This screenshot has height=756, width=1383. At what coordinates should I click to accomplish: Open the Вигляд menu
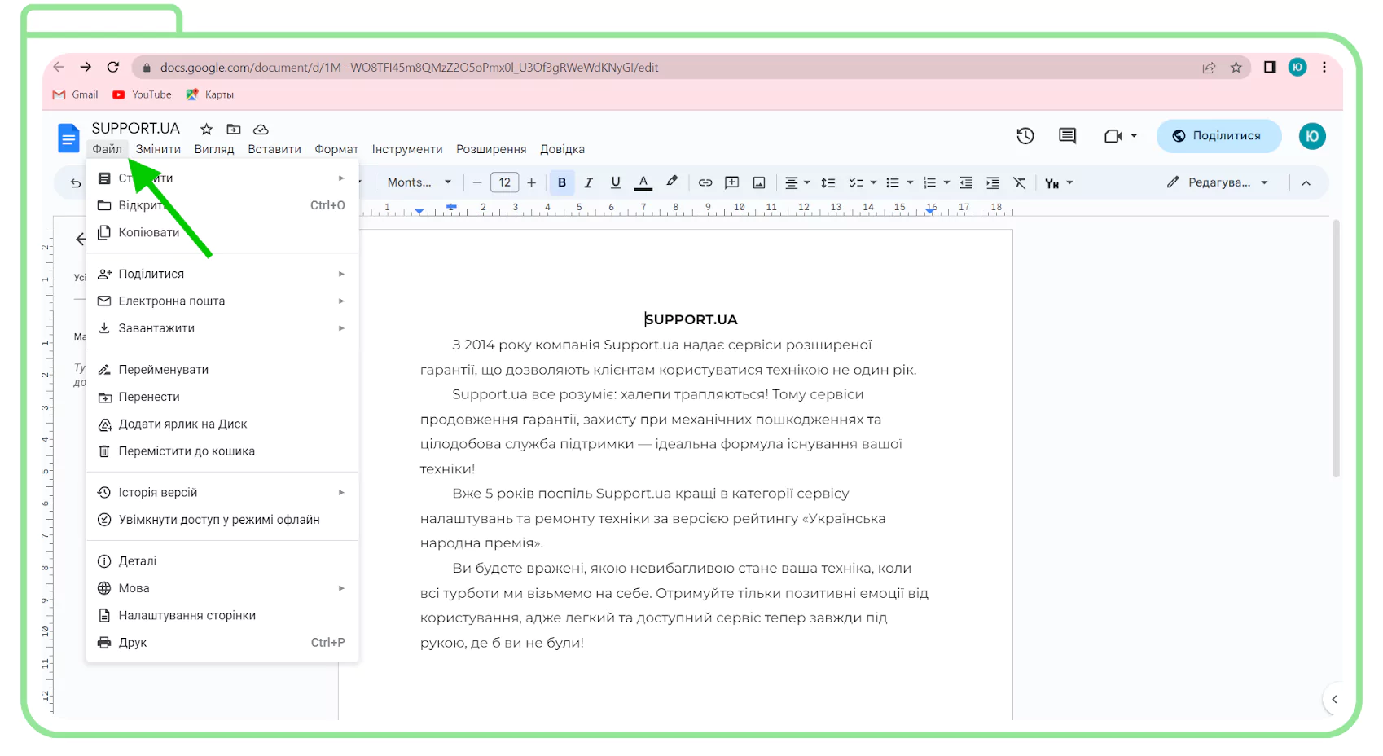click(214, 149)
